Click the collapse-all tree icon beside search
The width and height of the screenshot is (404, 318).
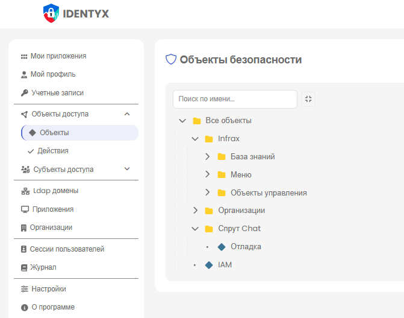pyautogui.click(x=308, y=99)
